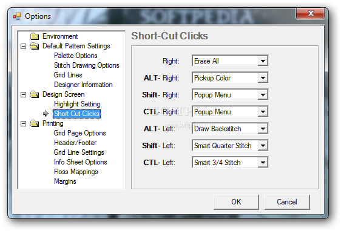Click the Printing folder icon
This screenshot has width=341, height=231.
tap(35, 123)
